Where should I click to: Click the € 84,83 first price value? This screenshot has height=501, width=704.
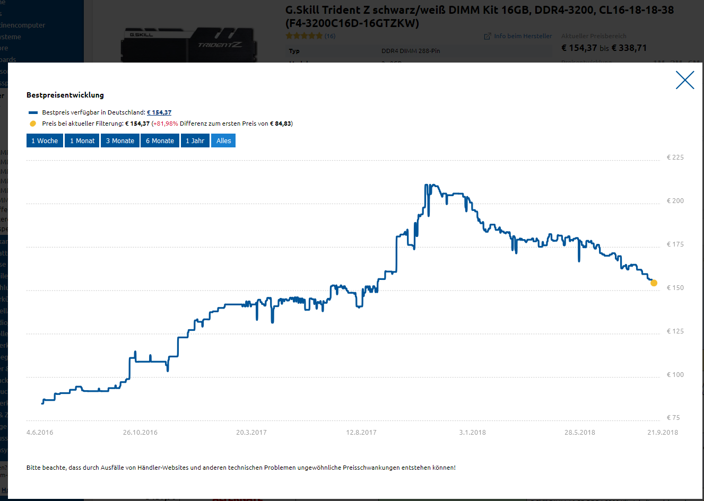tap(280, 124)
